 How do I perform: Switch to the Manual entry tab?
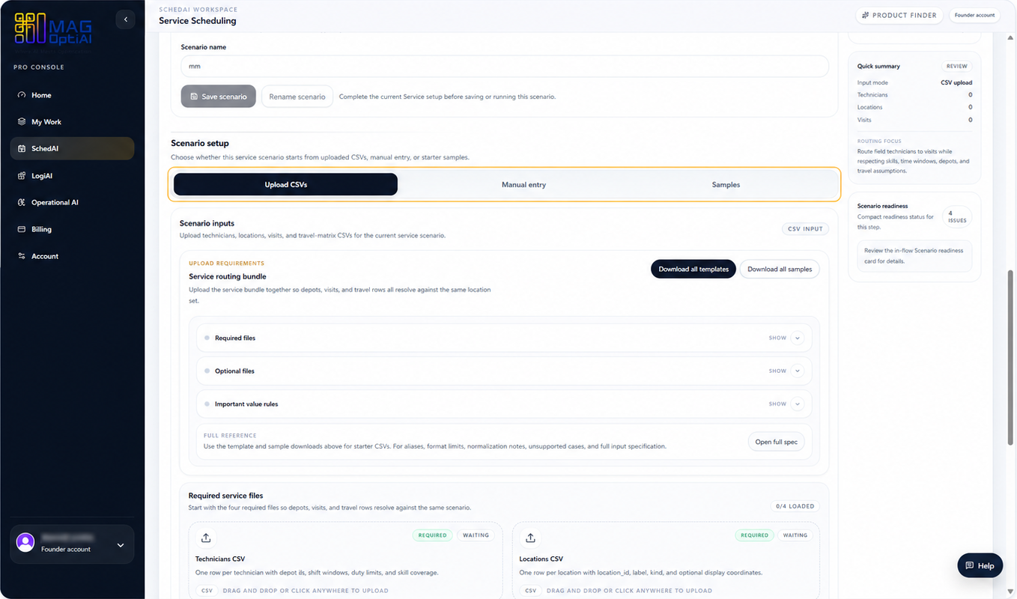[523, 184]
